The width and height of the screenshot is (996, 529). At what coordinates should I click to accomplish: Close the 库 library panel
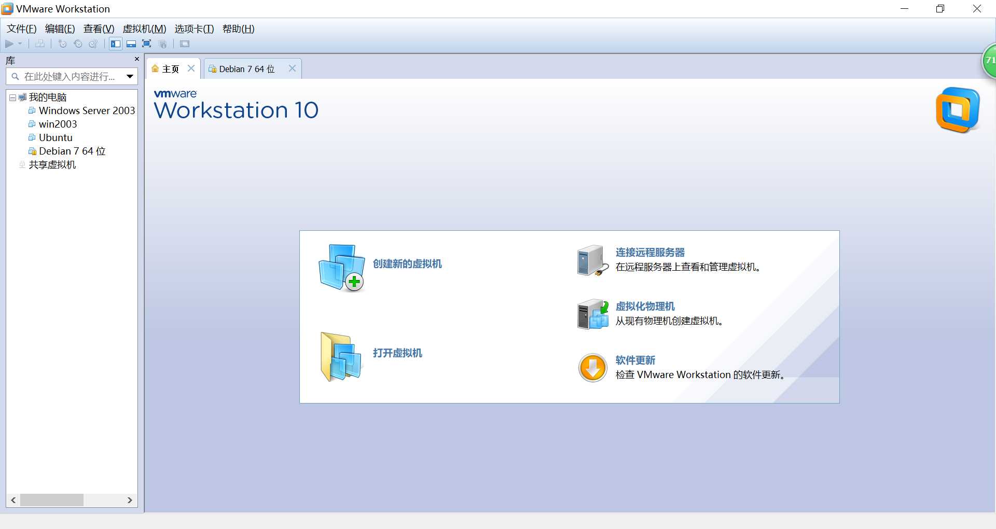point(137,59)
